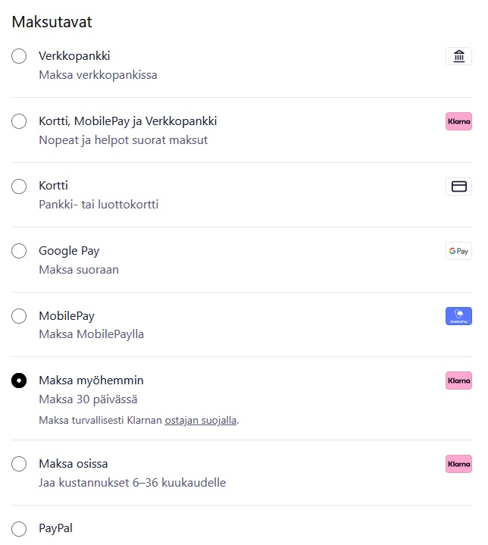Click the blue MobilePay logo icon
The width and height of the screenshot is (488, 545).
pos(458,316)
